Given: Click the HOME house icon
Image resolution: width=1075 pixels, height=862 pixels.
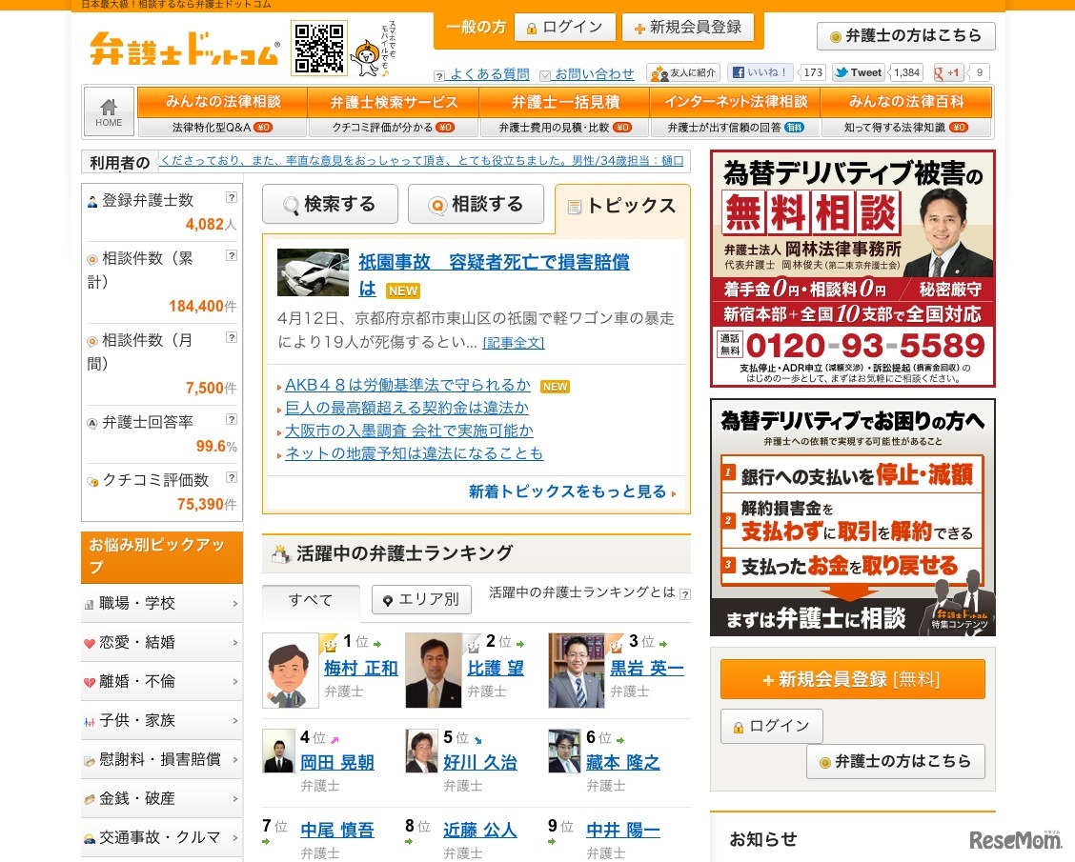Looking at the screenshot, I should pos(108,107).
